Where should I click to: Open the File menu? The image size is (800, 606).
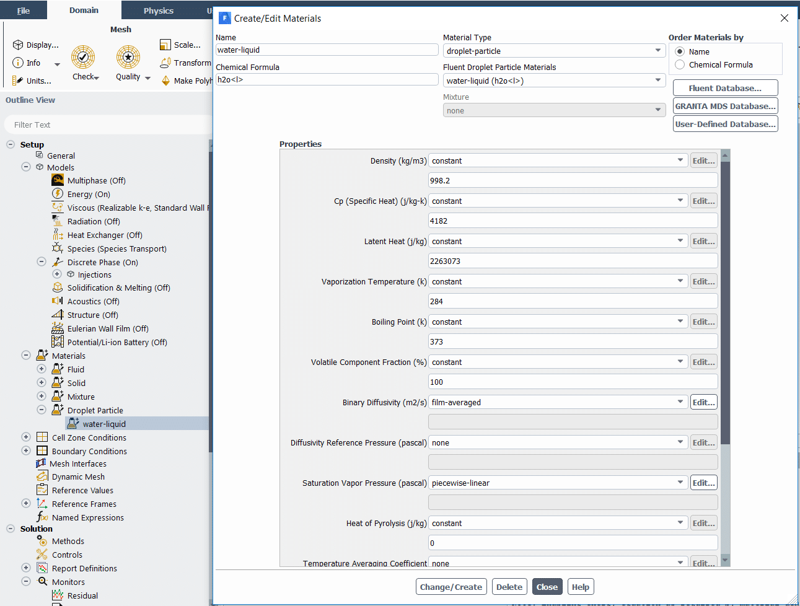(x=24, y=11)
